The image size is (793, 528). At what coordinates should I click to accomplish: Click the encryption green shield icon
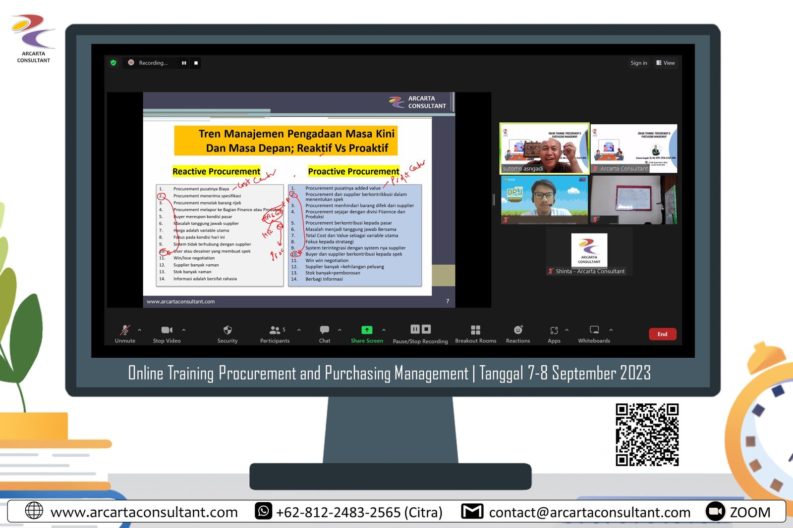coord(113,63)
